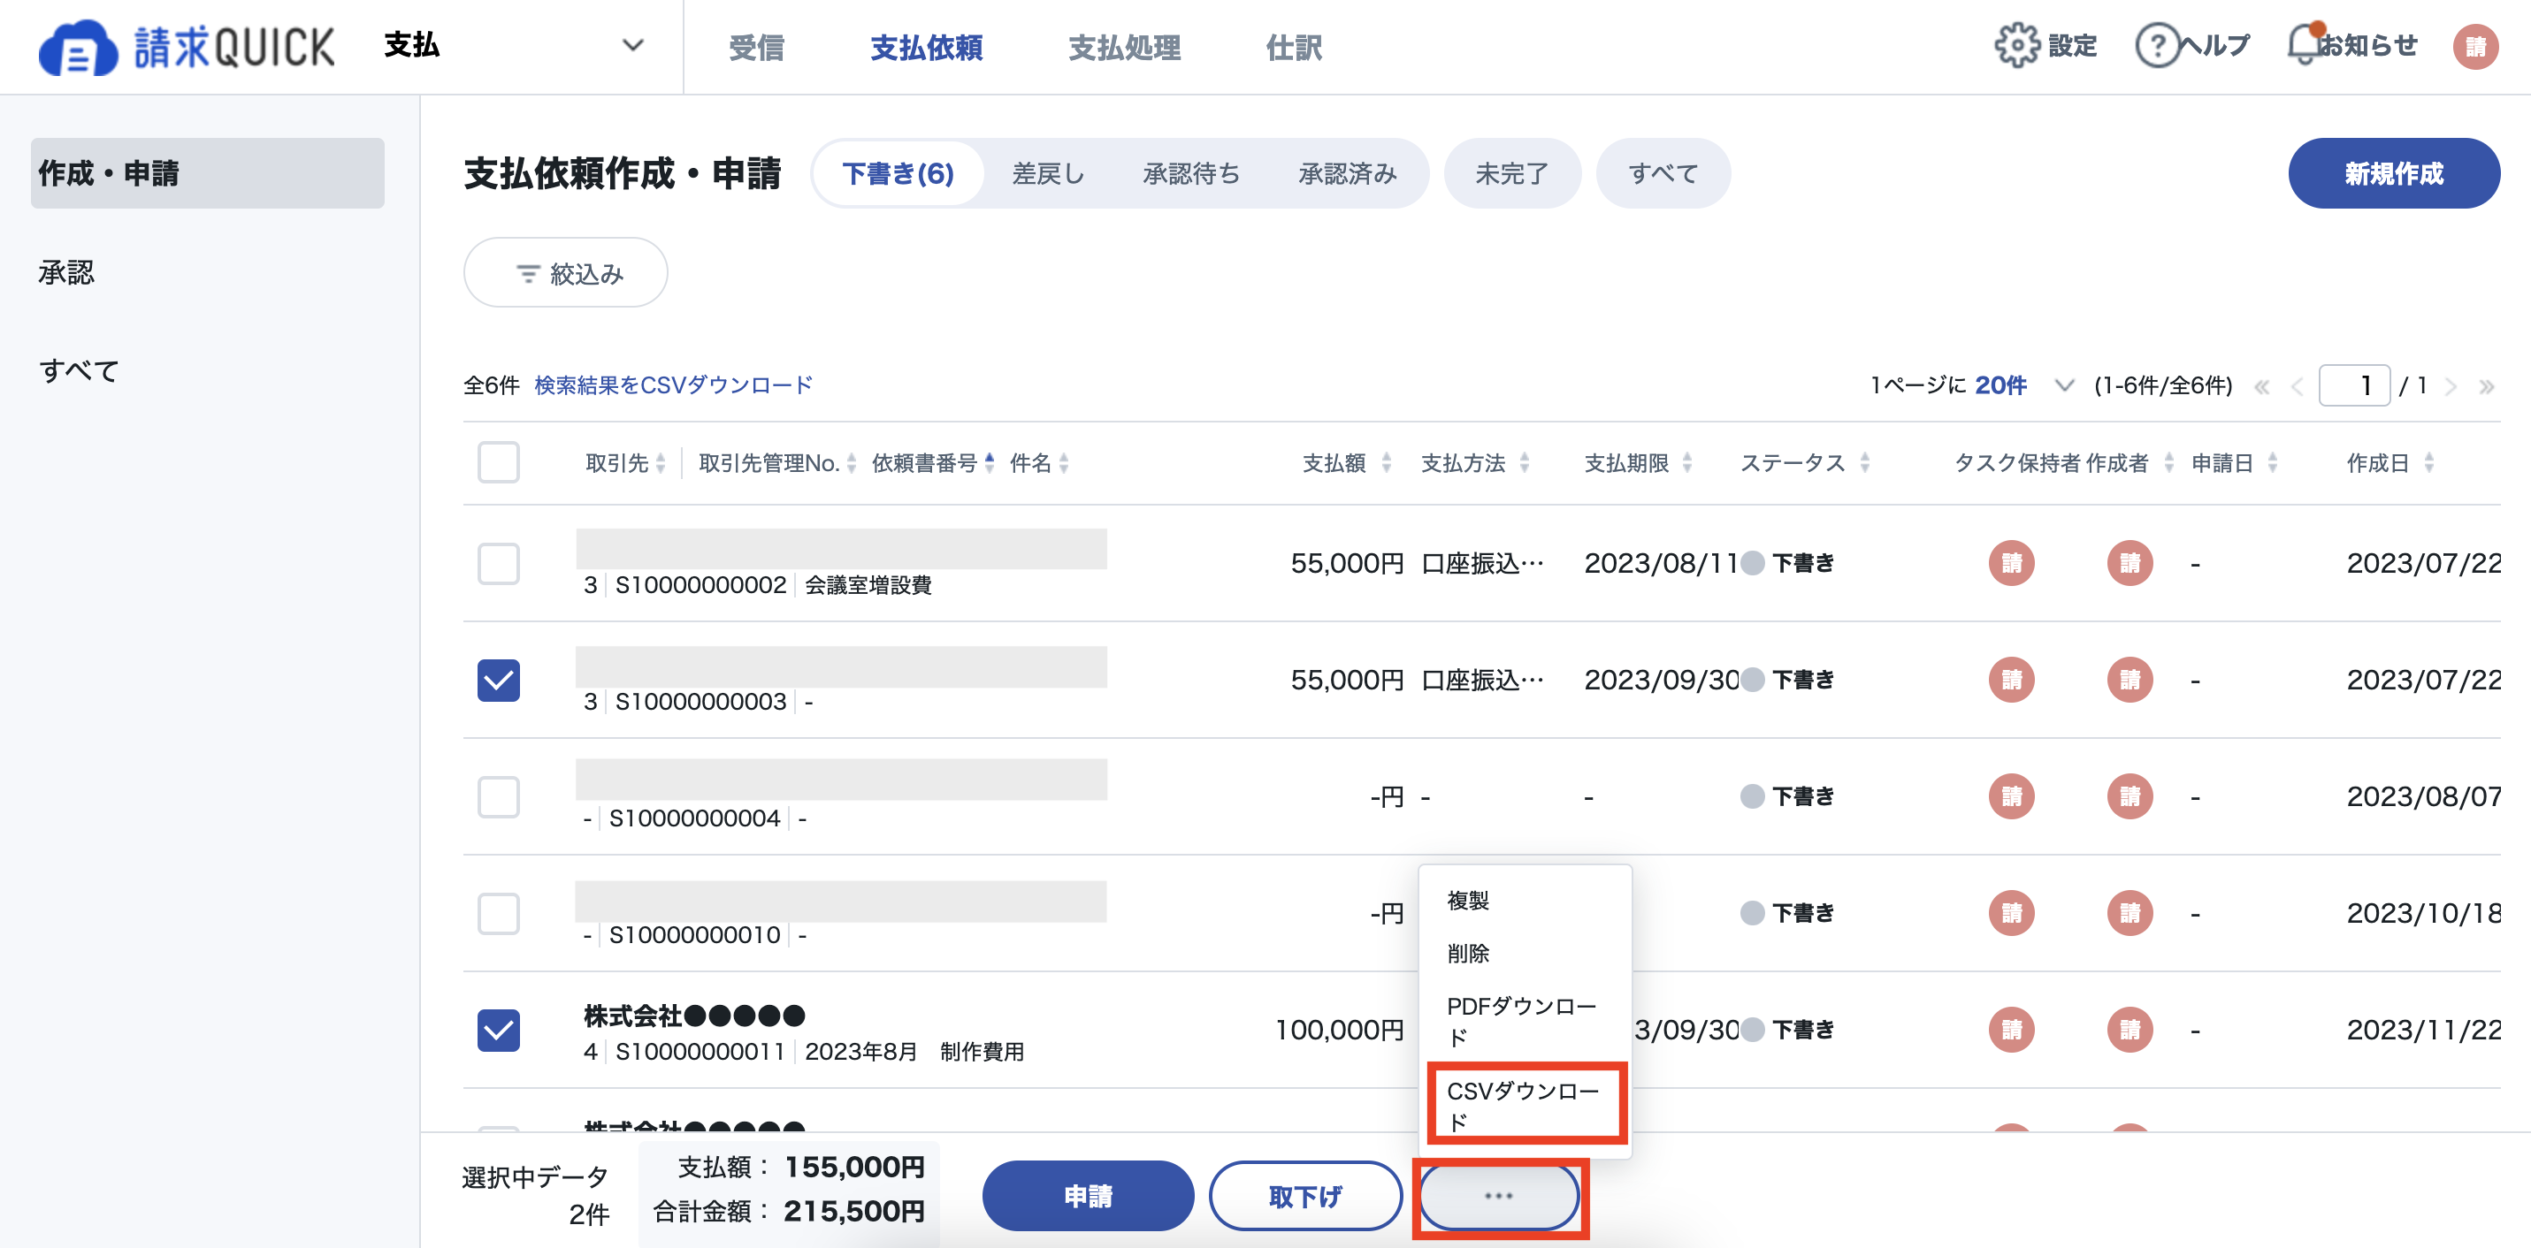The height and width of the screenshot is (1248, 2531).
Task: Open the 株式会社●●●●● S10000000011 row
Action: coord(1481,1030)
